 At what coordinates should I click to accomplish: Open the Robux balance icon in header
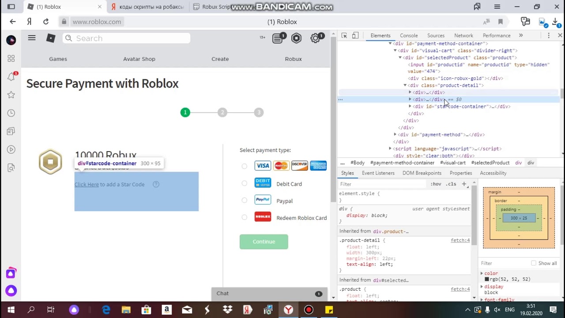[296, 38]
